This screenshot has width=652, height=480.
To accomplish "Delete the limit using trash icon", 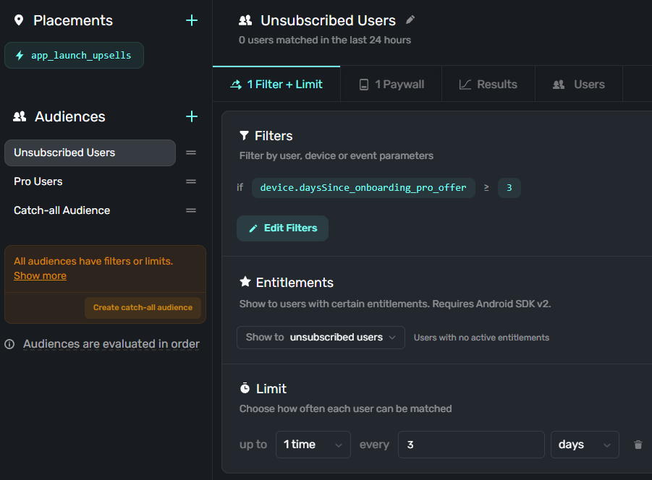I will (x=638, y=445).
